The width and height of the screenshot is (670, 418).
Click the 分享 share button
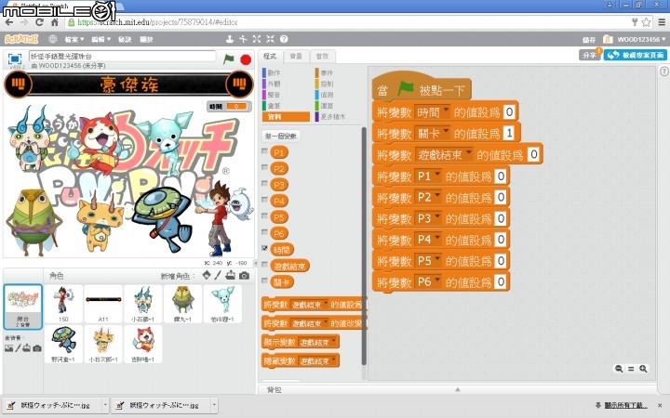pos(590,55)
